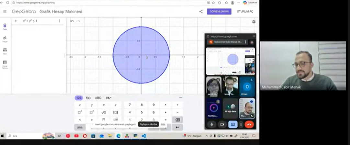
Task: Tap the enter key on the keyboard
Action: (x=177, y=128)
